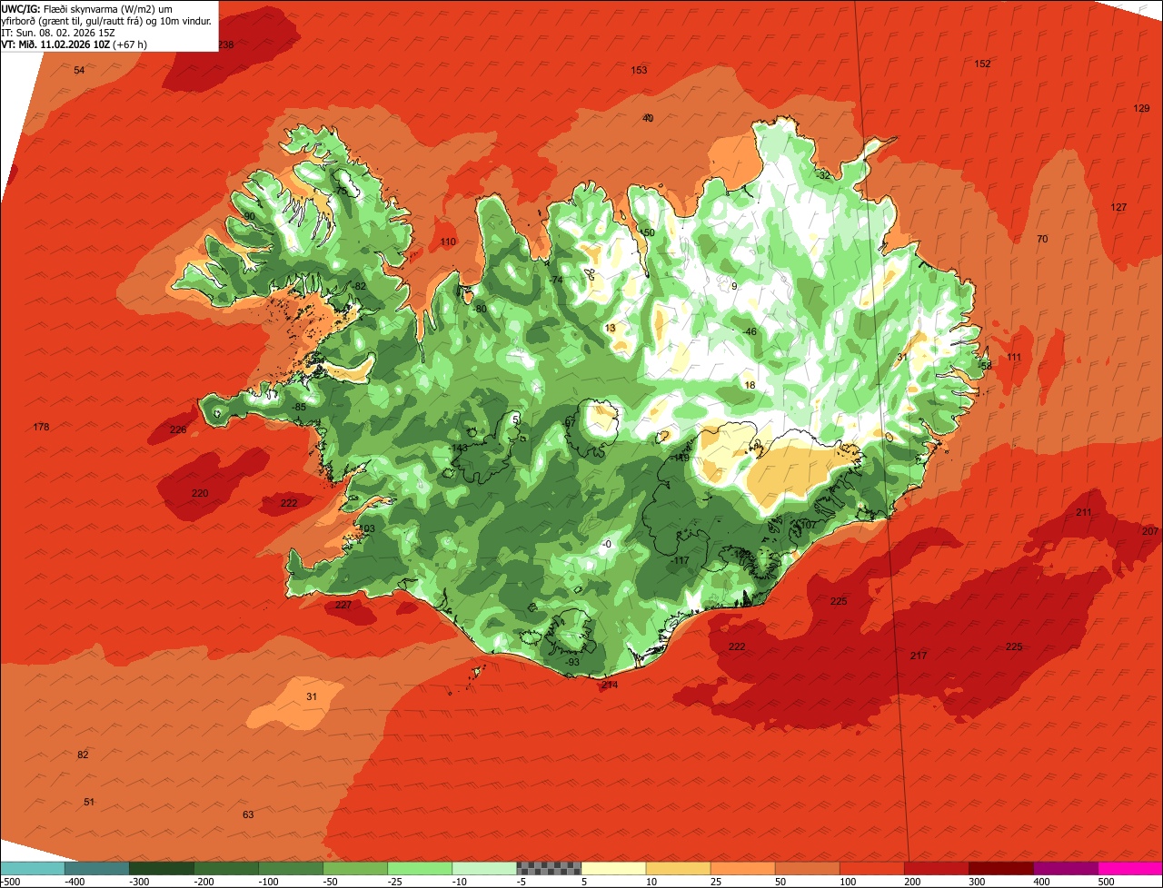Image resolution: width=1163 pixels, height=888 pixels.
Task: Click the 'UWC/IG: Flæði skynvarma (W/m2) um' title line
Action: tap(87, 8)
